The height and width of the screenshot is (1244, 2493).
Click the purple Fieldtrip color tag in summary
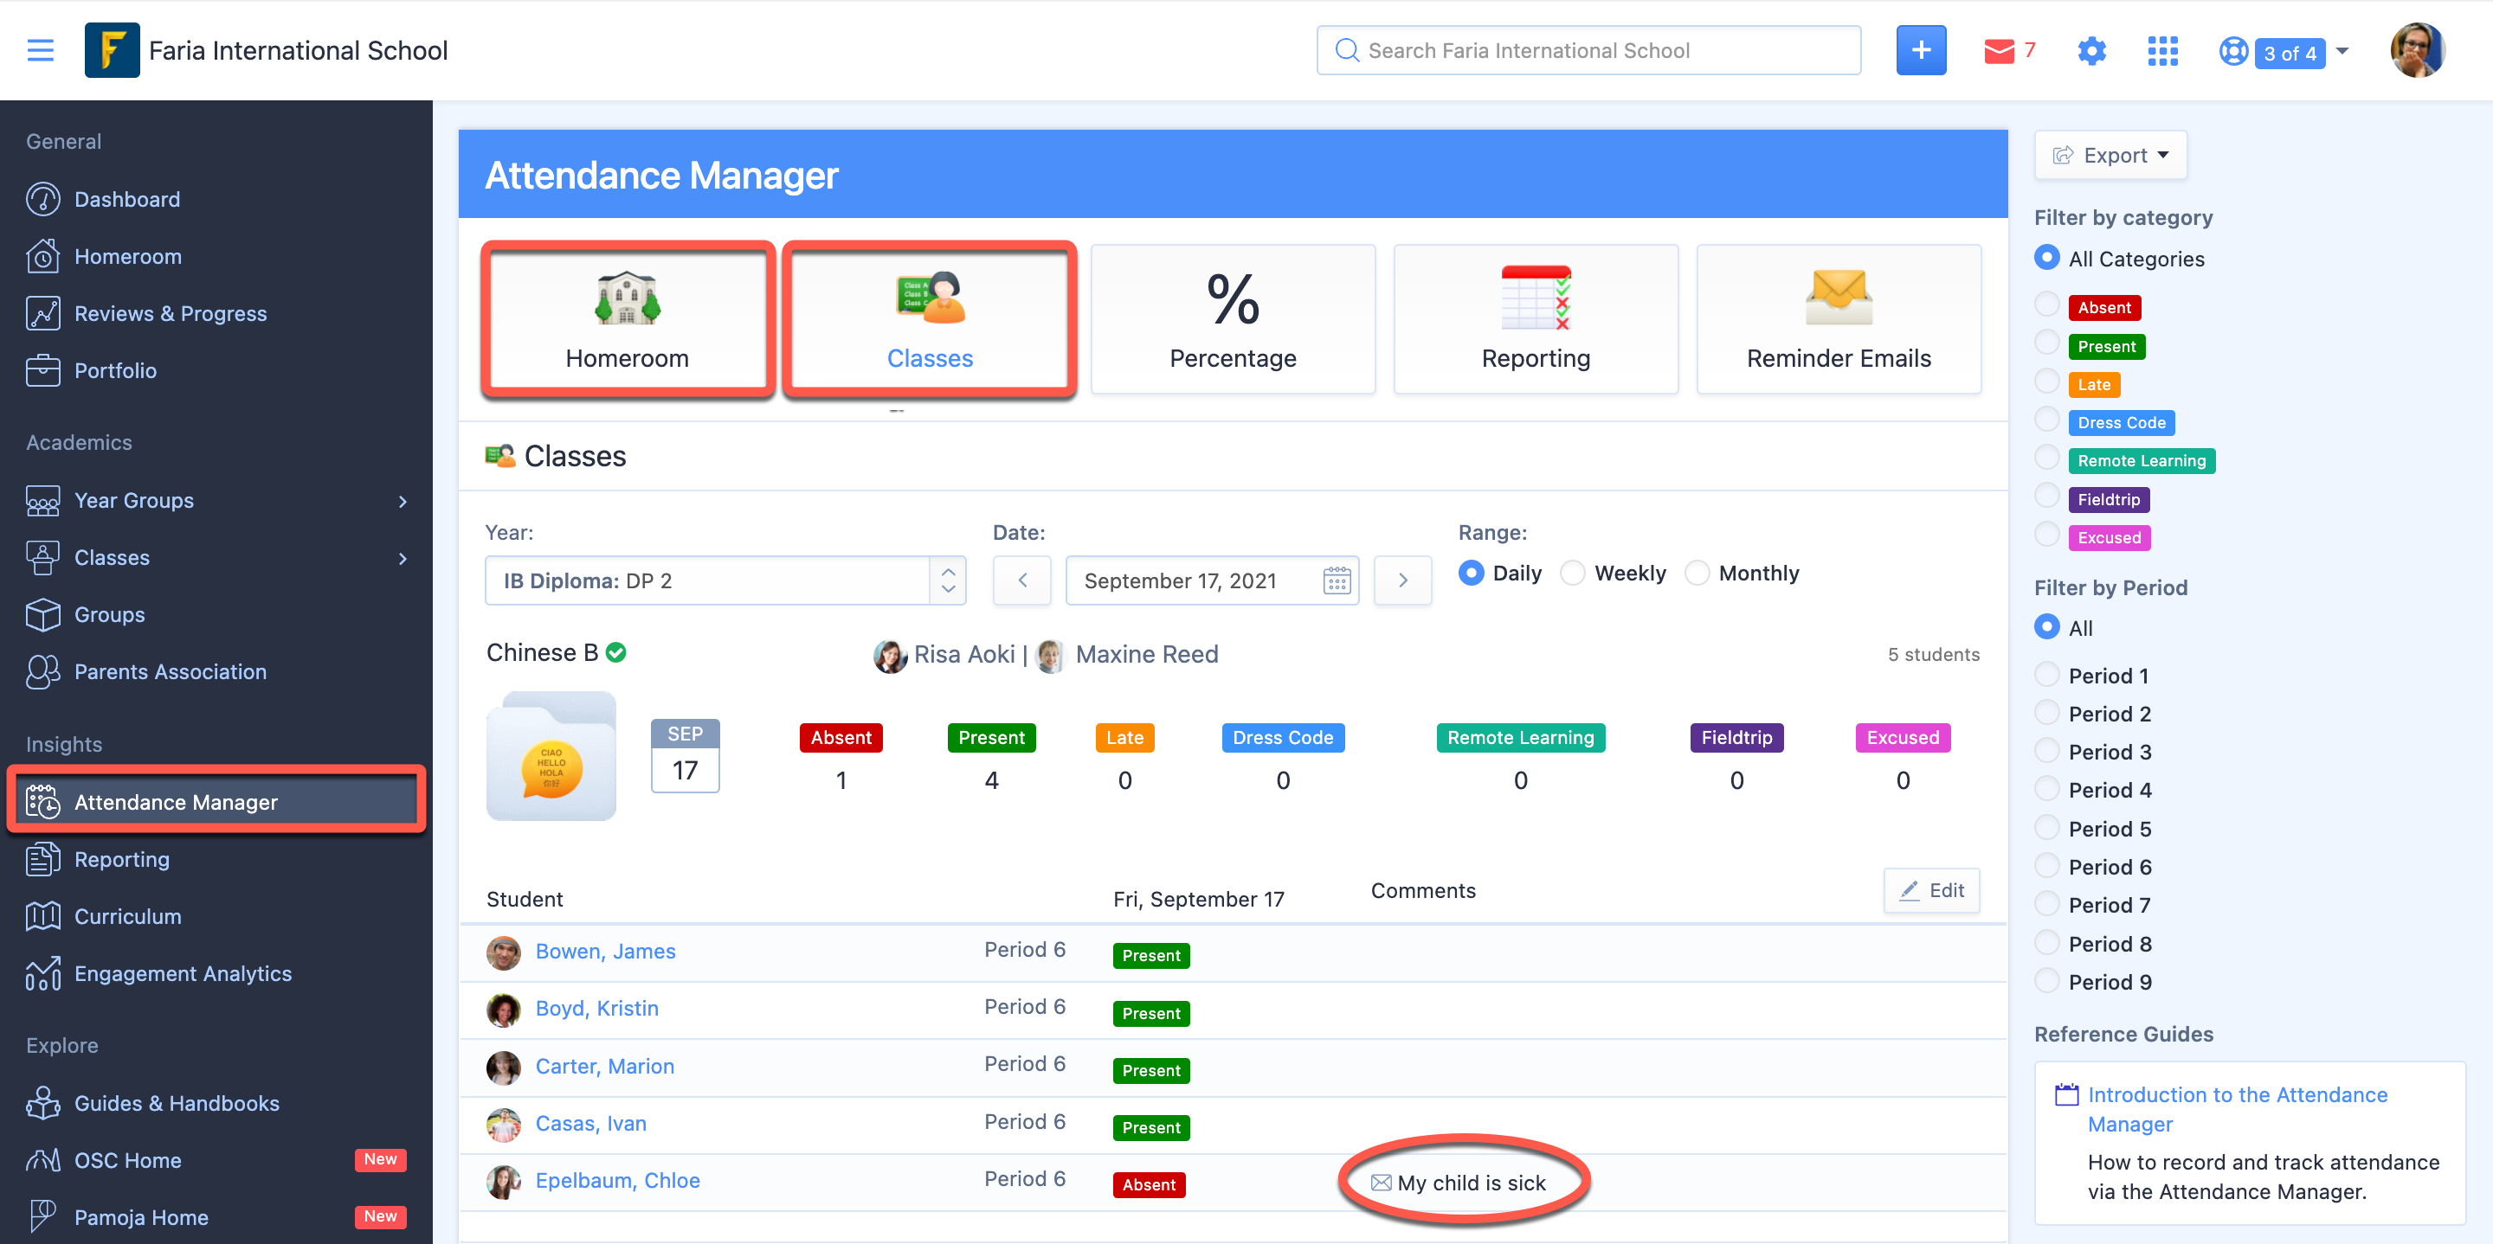click(x=1736, y=737)
